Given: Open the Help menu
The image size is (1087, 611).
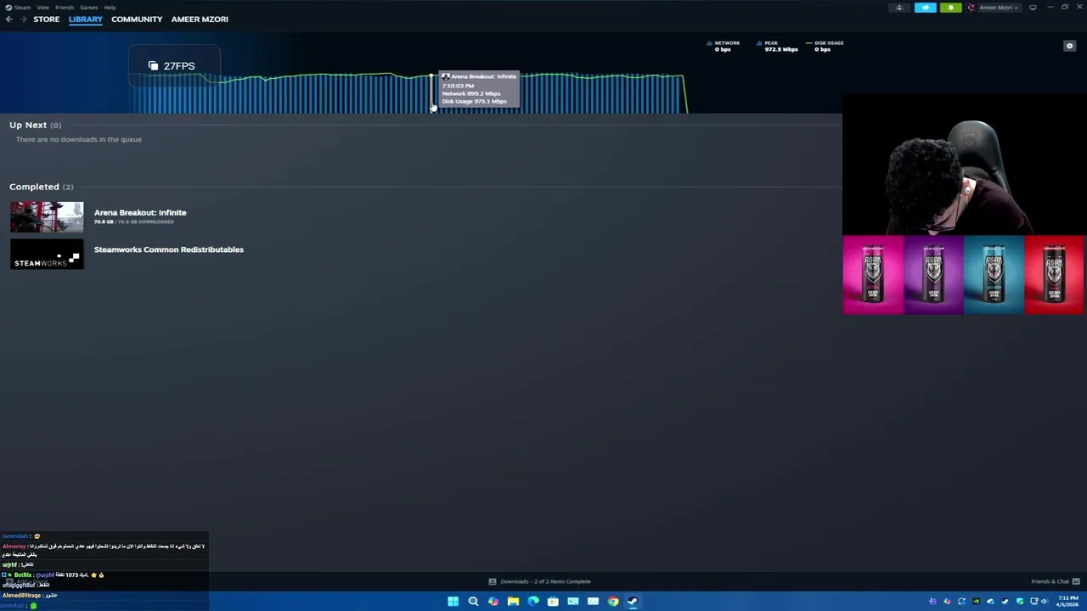Looking at the screenshot, I should pyautogui.click(x=110, y=7).
